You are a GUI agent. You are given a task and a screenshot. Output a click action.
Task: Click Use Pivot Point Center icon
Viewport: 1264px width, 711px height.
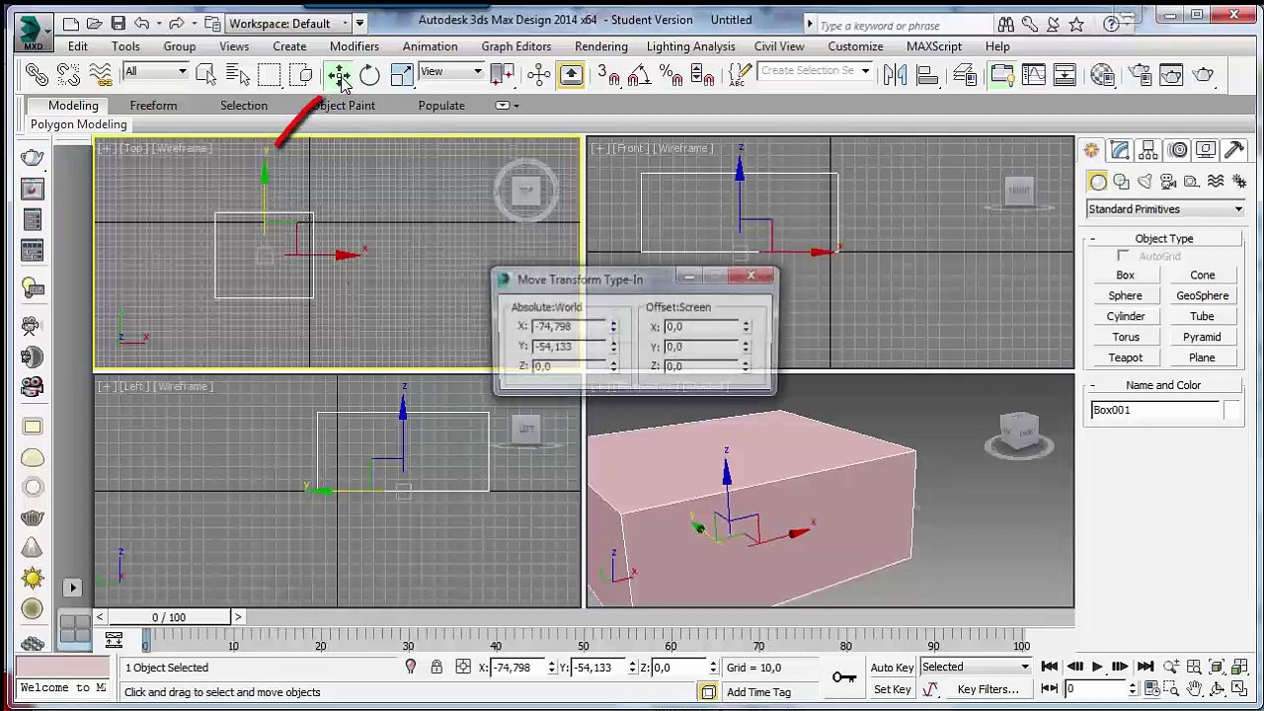pyautogui.click(x=502, y=74)
